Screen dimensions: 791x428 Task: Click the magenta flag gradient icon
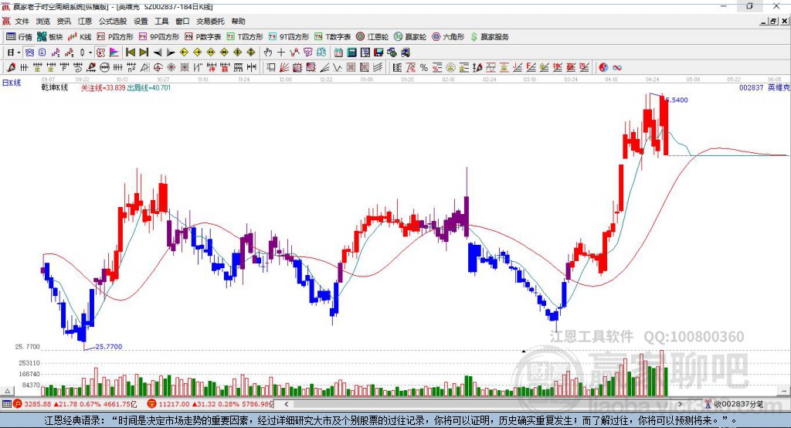[x=114, y=53]
